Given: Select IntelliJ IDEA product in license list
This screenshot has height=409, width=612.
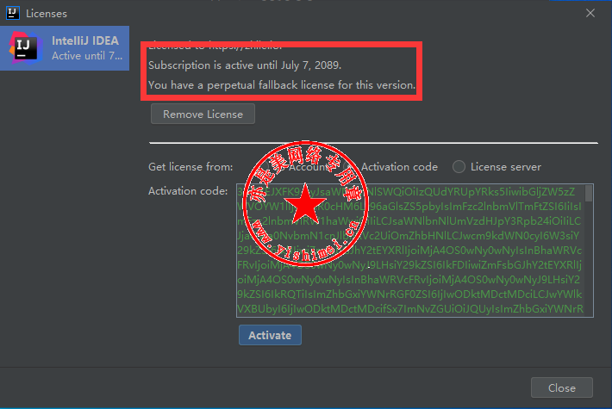Looking at the screenshot, I should (65, 48).
